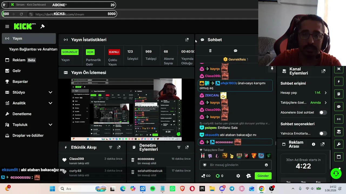346x194 pixels.
Task: Click the window icon in right rail
Action: pyautogui.click(x=339, y=157)
